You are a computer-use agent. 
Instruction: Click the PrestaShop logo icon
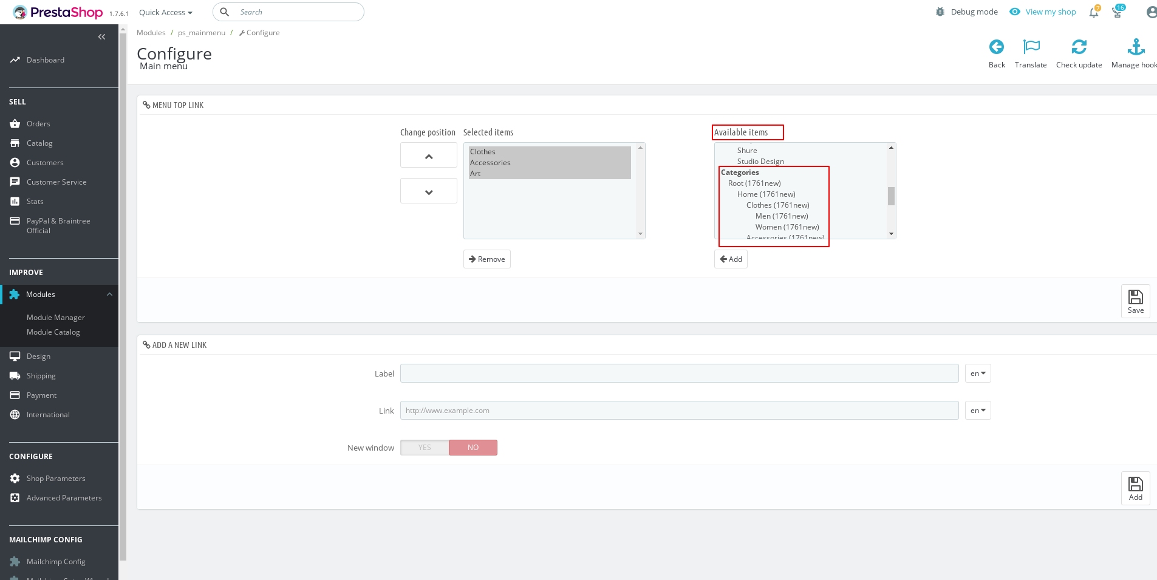[x=20, y=12]
